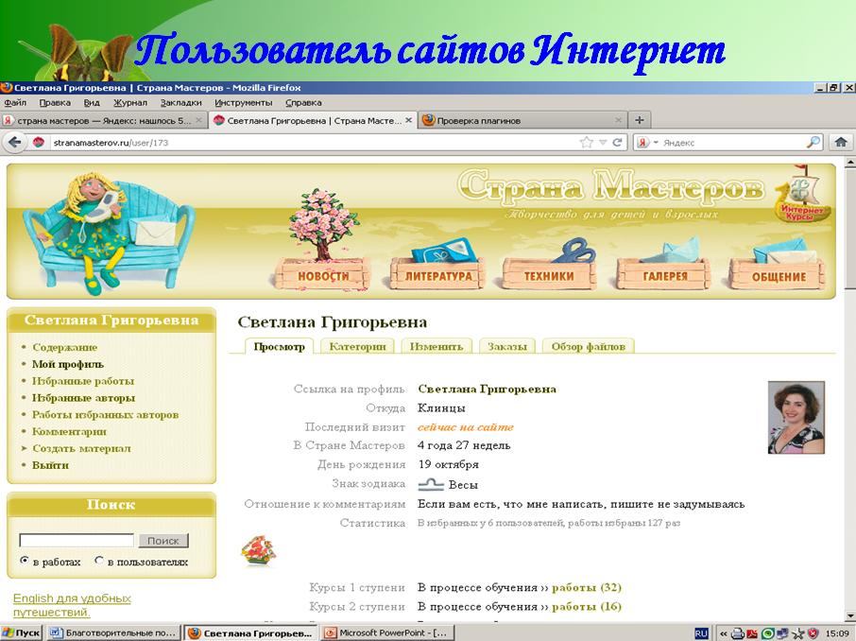Open the Файл menu
Image resolution: width=856 pixels, height=641 pixels.
tap(15, 103)
